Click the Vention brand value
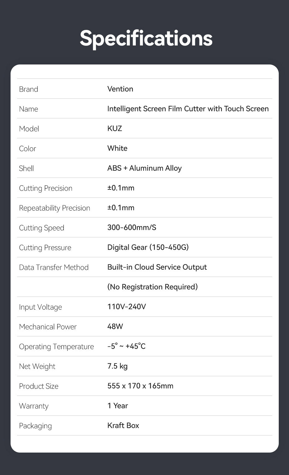 [x=120, y=89]
